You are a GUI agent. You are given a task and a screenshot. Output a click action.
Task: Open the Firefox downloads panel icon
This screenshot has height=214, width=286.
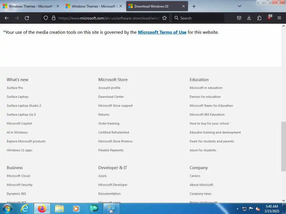pyautogui.click(x=249, y=18)
